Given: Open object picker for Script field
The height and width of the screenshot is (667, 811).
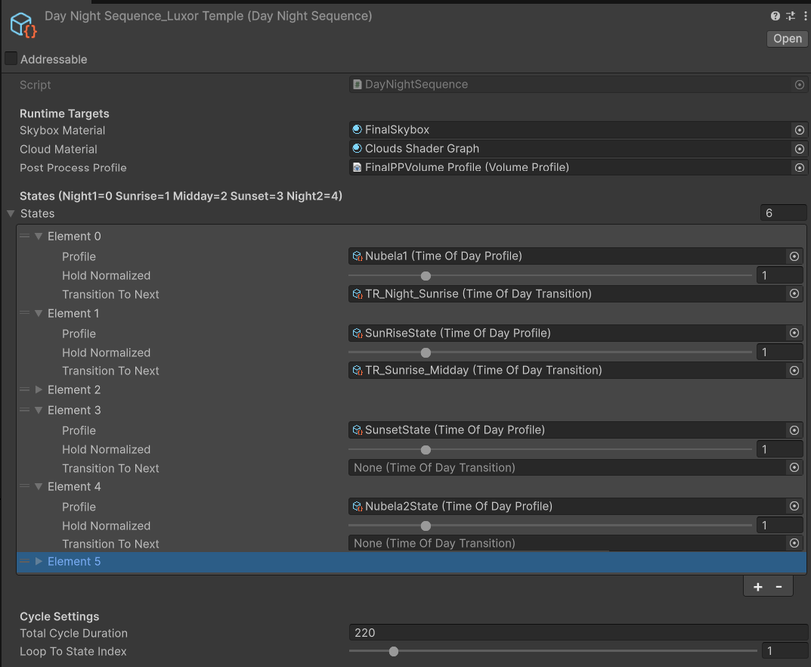Looking at the screenshot, I should click(x=799, y=85).
